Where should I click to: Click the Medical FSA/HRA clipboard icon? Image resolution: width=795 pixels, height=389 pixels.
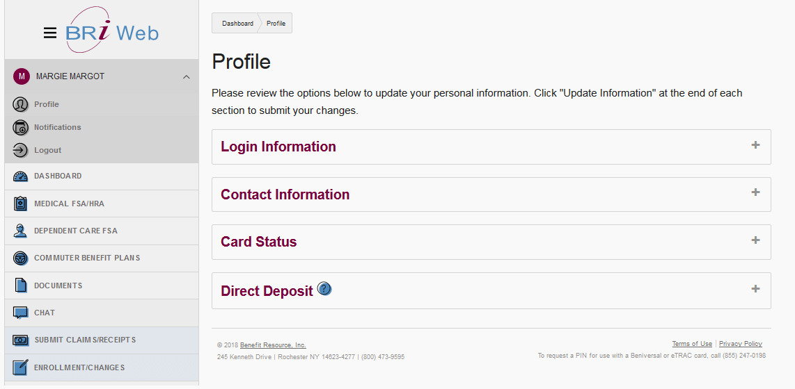pyautogui.click(x=21, y=204)
